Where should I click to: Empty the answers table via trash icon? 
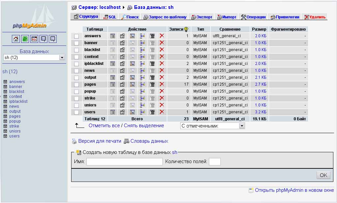[152, 36]
